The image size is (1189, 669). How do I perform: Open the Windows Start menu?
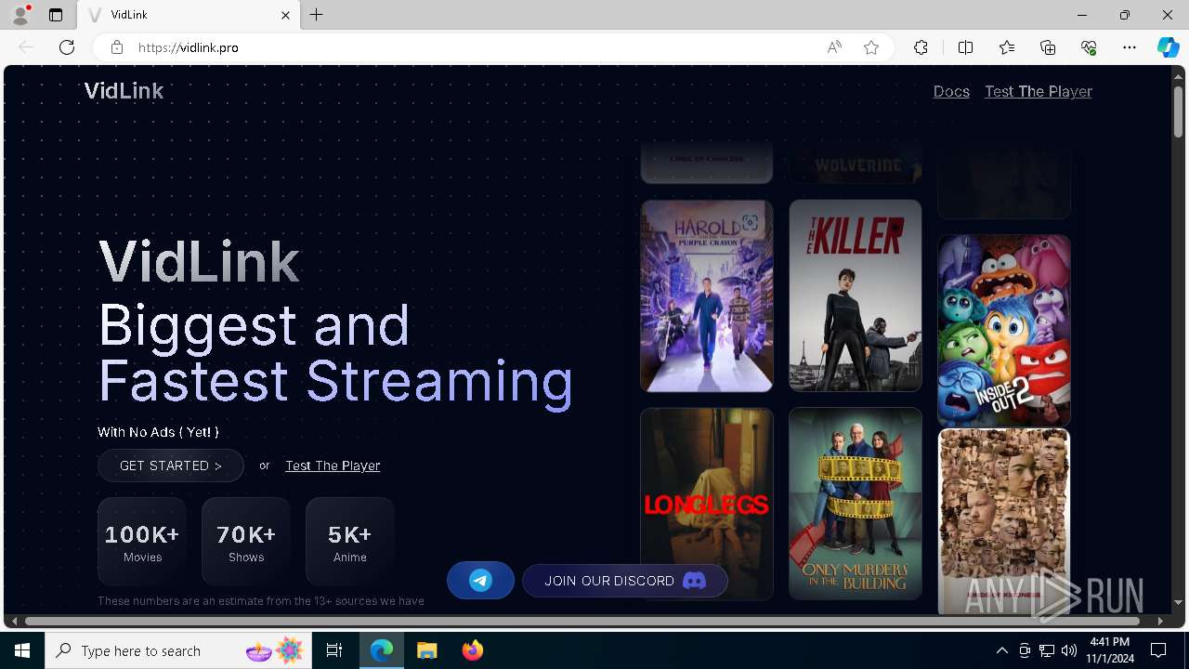[x=22, y=650]
